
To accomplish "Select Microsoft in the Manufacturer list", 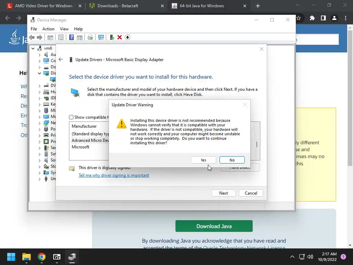I will click(x=81, y=147).
